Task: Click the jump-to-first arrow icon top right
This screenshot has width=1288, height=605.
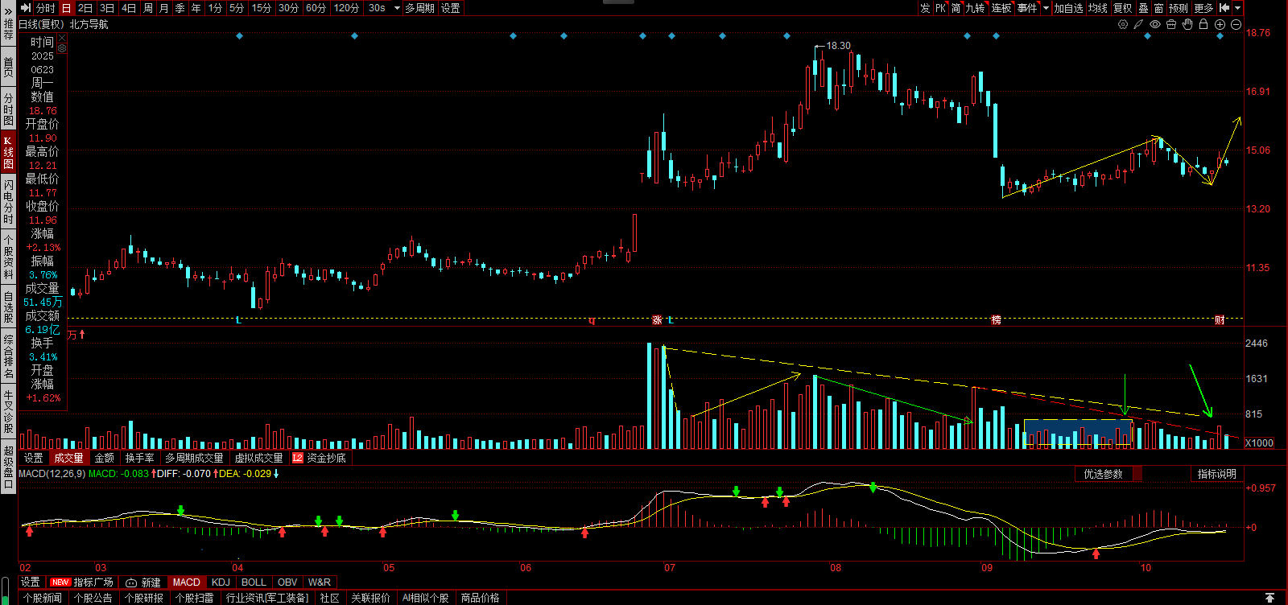Action: pyautogui.click(x=1224, y=8)
